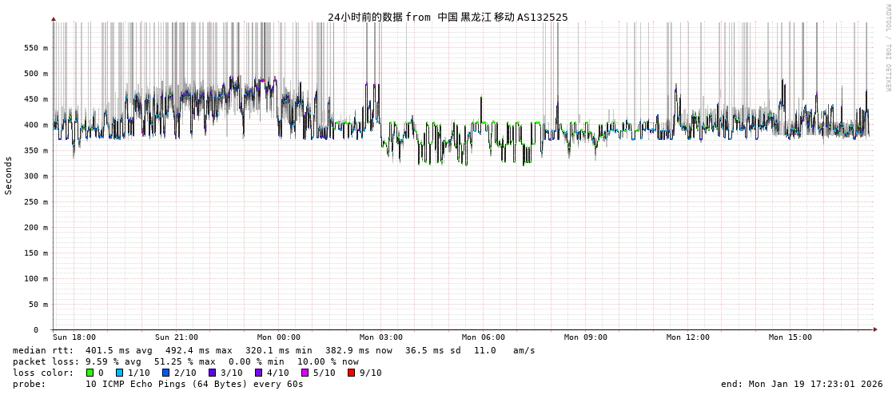This screenshot has width=896, height=395.
Task: Click the light blue 1/10 loss swatch
Action: coord(119,373)
